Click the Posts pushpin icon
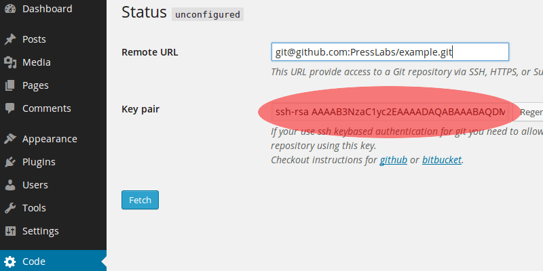Screen dimensions: 543x271 pyautogui.click(x=10, y=39)
